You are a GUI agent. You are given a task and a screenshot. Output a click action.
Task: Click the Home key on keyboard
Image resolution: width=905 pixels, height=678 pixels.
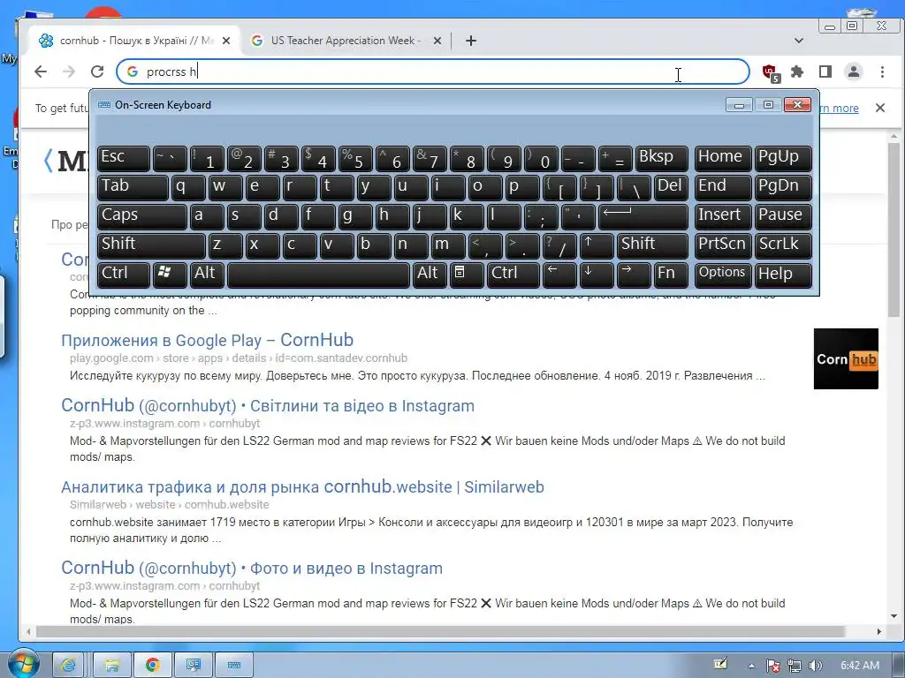[723, 158]
